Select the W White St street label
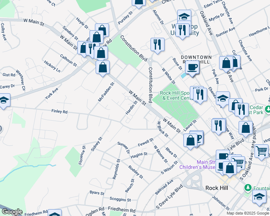 click(169, 76)
